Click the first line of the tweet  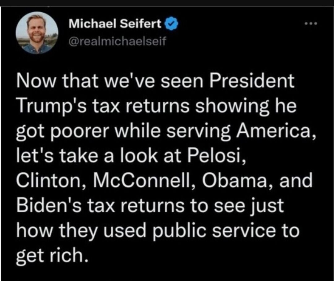(x=155, y=81)
